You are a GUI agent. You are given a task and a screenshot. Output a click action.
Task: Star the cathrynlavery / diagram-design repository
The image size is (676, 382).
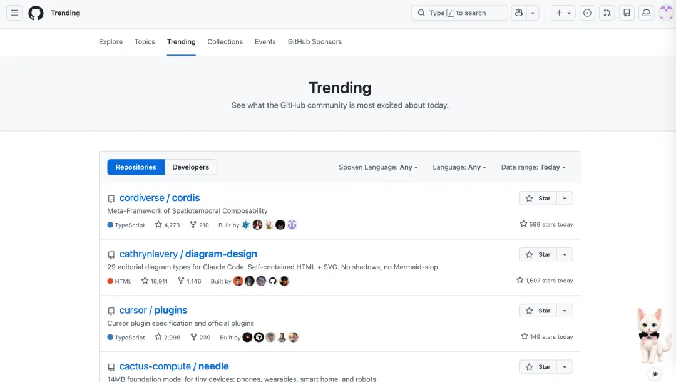tap(538, 254)
